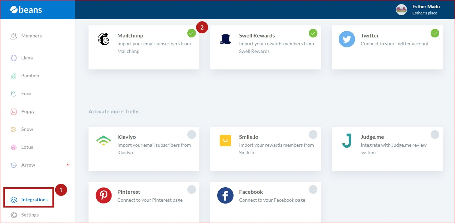Click the Lotus sidebar icon
Screen dimensions: 455x223
pyautogui.click(x=14, y=147)
